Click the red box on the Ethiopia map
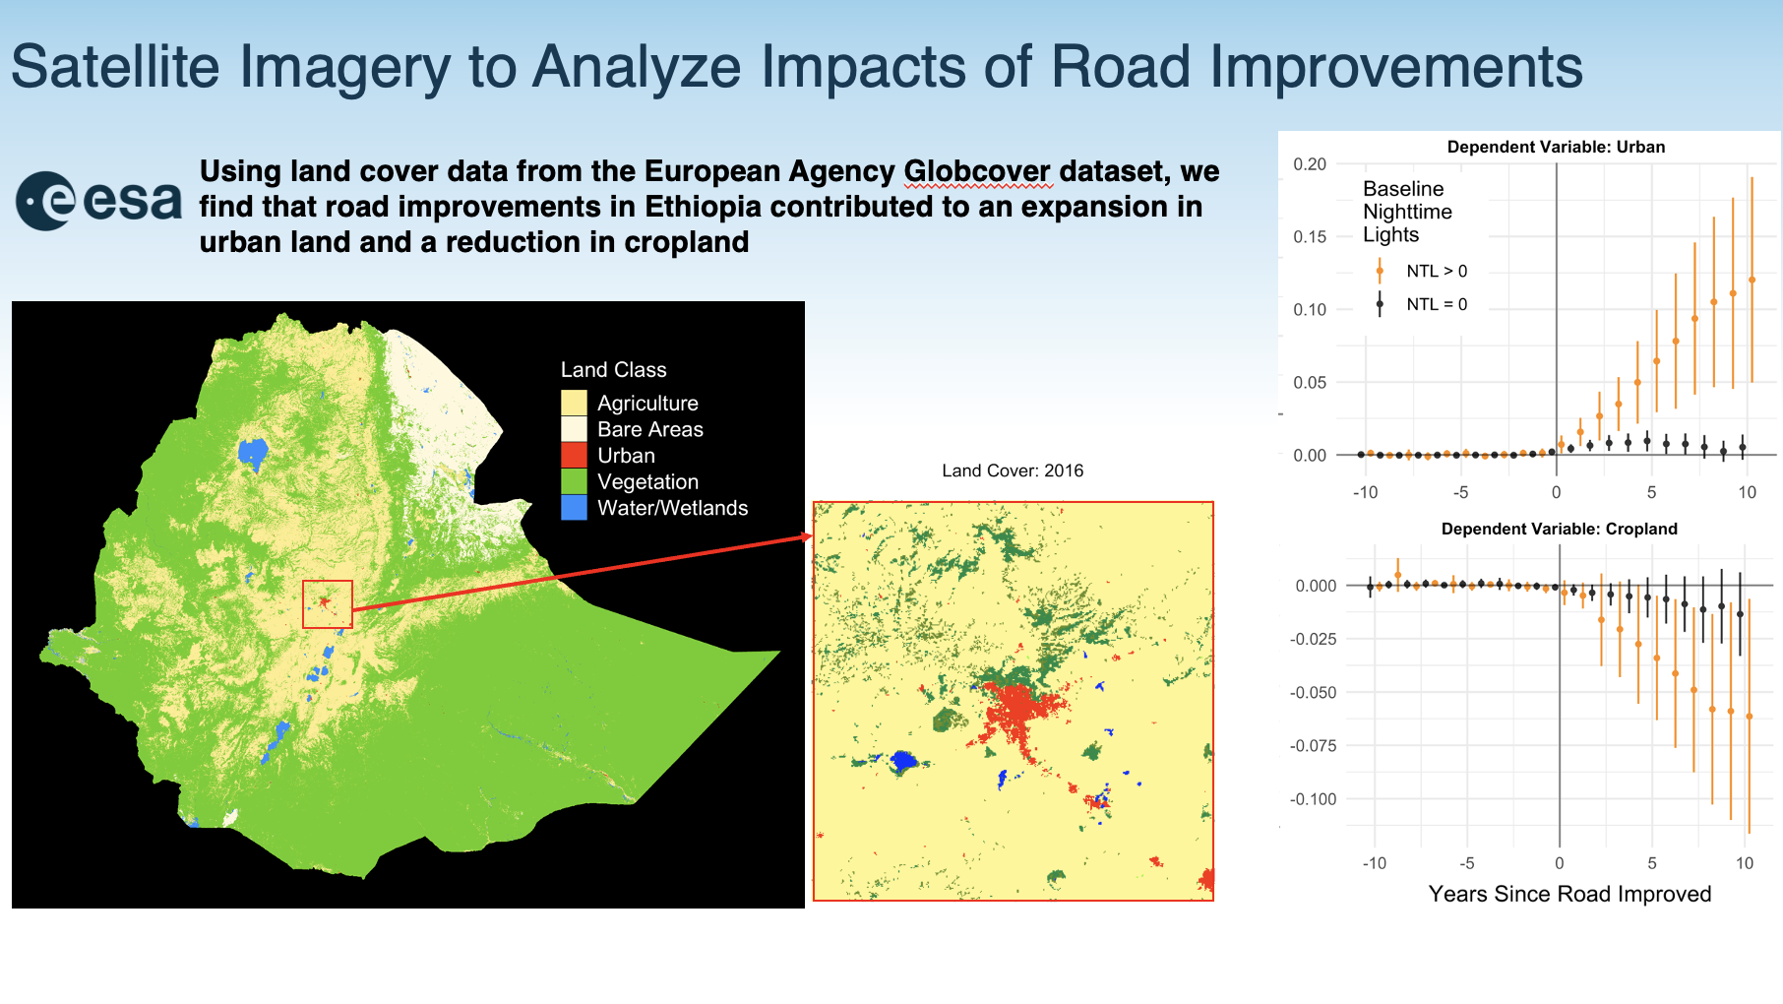 [327, 603]
